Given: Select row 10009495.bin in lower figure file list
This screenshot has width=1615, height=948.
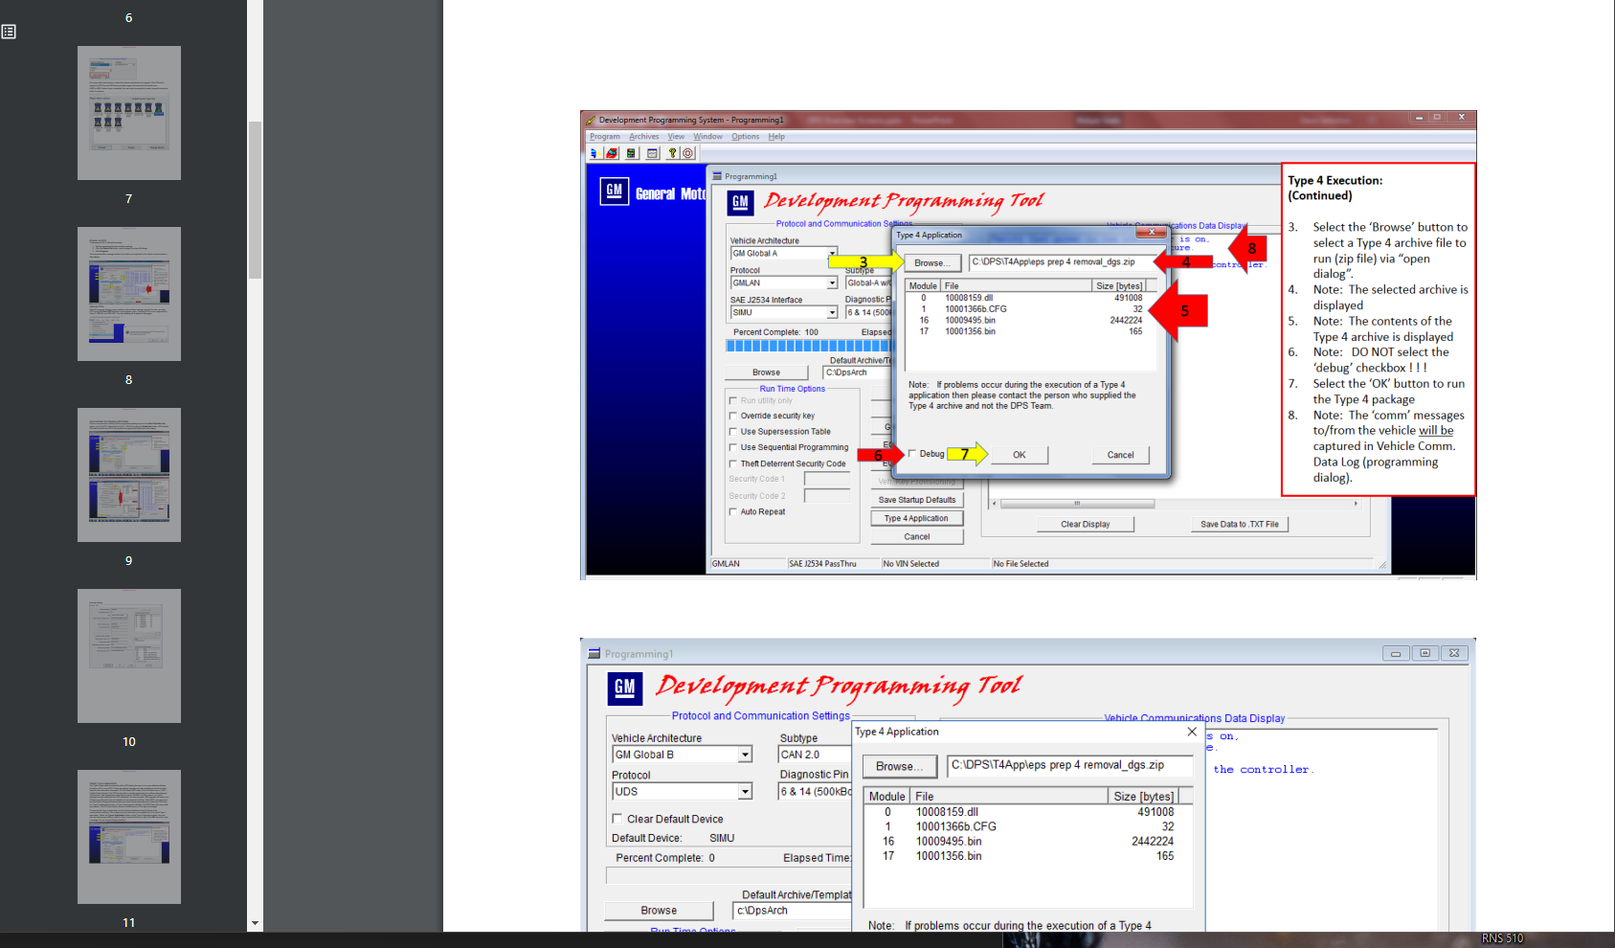Looking at the screenshot, I should click(1029, 842).
